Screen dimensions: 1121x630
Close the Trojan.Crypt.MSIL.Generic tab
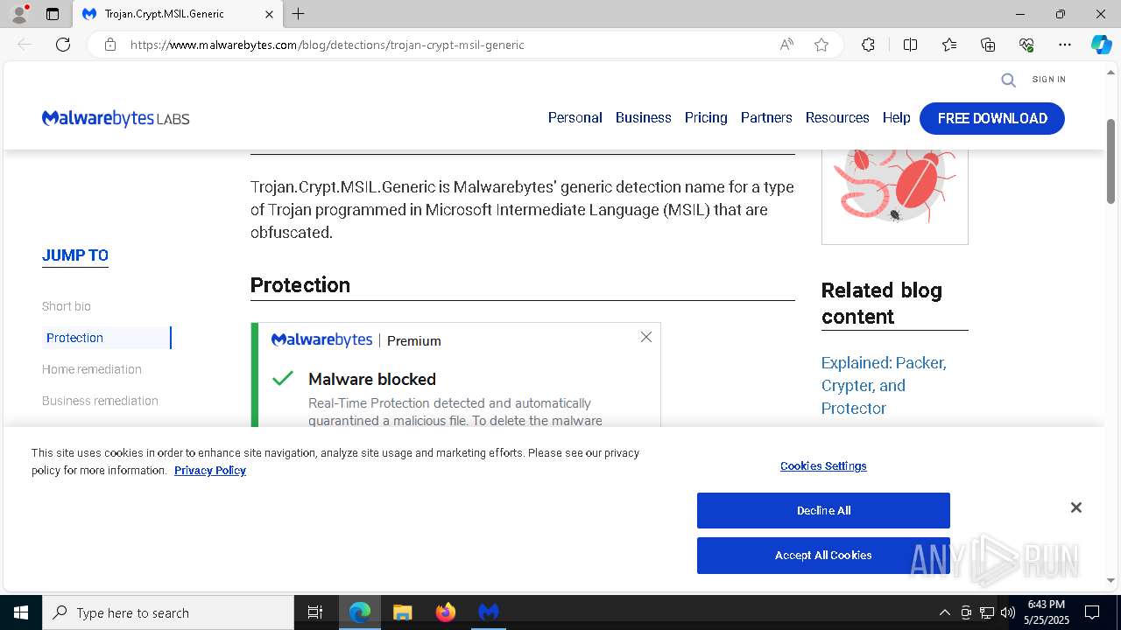pos(269,14)
